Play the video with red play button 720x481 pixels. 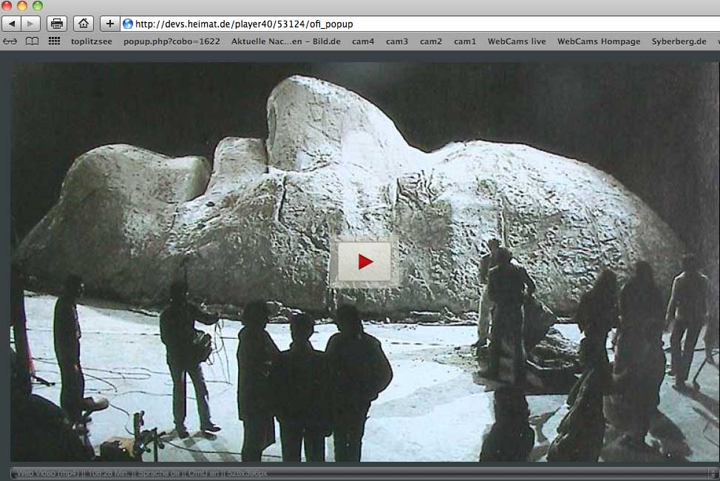pos(364,261)
